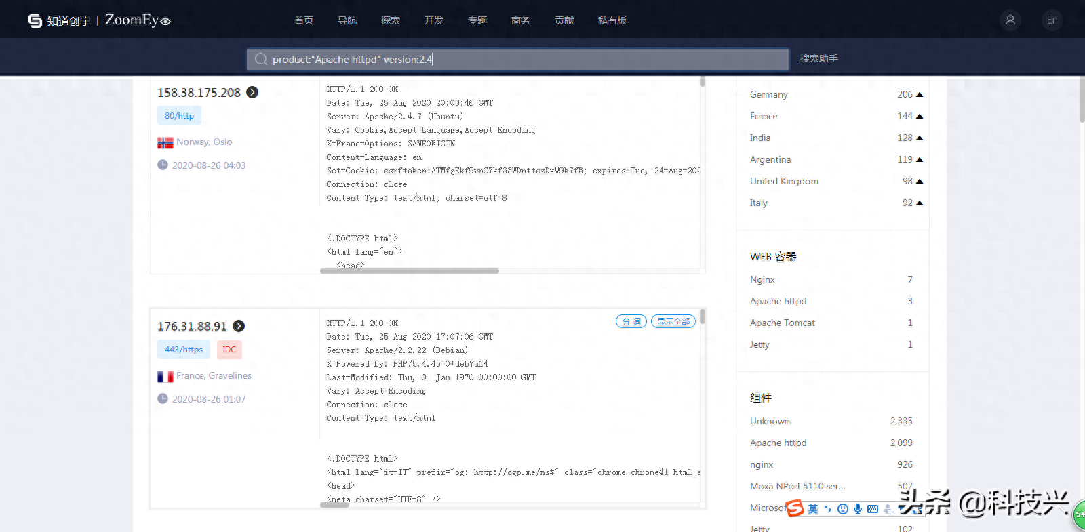Click the France count arrow
Image resolution: width=1085 pixels, height=532 pixels.
pyautogui.click(x=920, y=117)
